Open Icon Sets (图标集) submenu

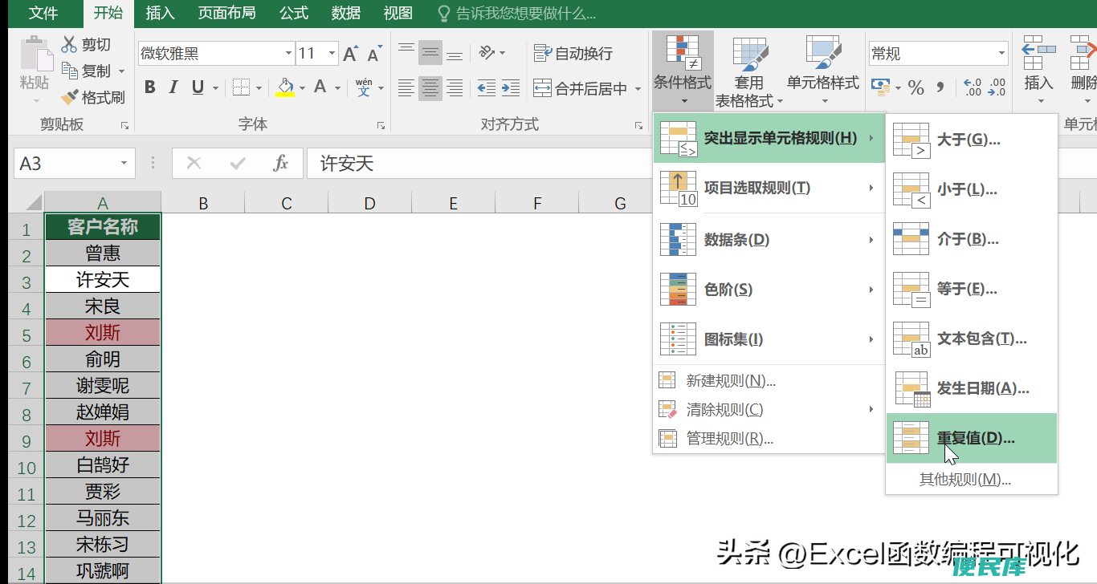769,339
